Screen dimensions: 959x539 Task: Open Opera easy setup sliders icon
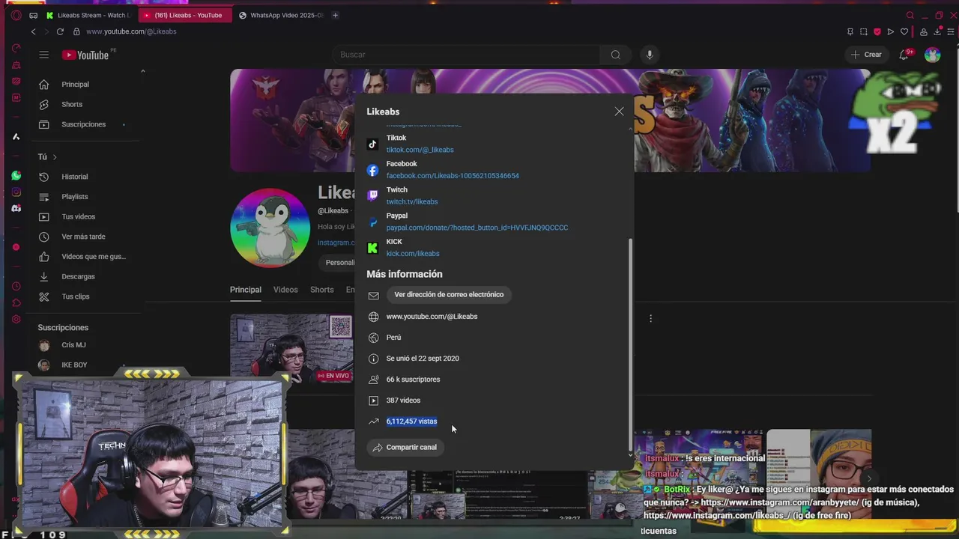coord(952,31)
